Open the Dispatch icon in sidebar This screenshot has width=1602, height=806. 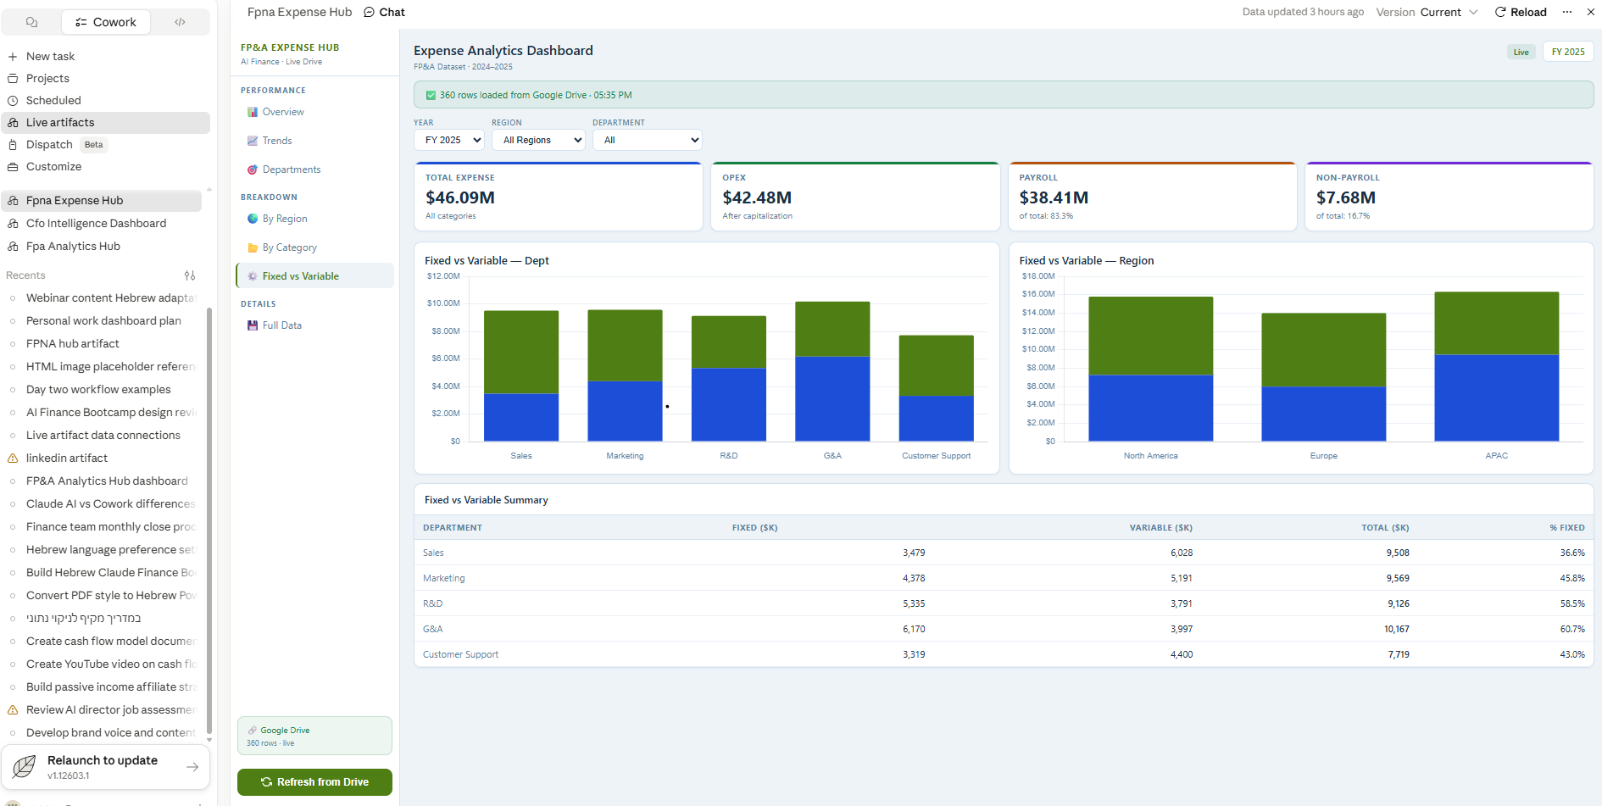click(x=13, y=145)
